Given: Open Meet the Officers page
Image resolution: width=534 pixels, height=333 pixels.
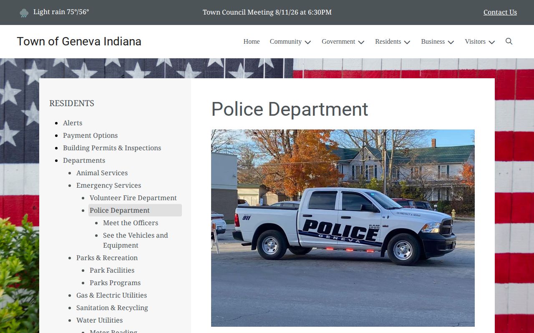Looking at the screenshot, I should point(131,223).
